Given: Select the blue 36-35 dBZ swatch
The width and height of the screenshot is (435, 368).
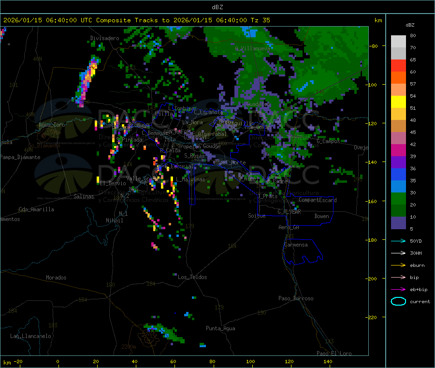Looking at the screenshot, I should tap(398, 174).
